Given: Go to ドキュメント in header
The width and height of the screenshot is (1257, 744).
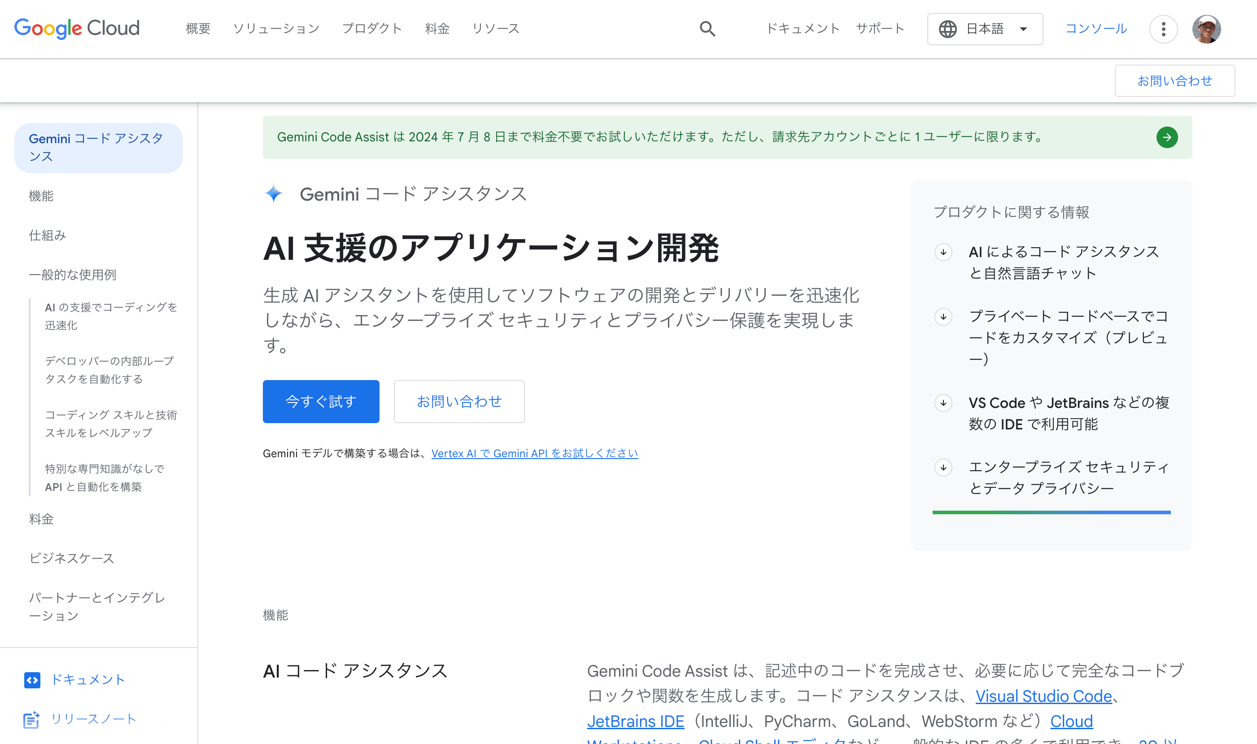Looking at the screenshot, I should pos(803,29).
